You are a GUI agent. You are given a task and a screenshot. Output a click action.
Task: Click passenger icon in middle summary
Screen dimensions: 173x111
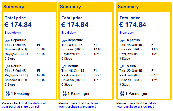pyautogui.click(x=65, y=93)
